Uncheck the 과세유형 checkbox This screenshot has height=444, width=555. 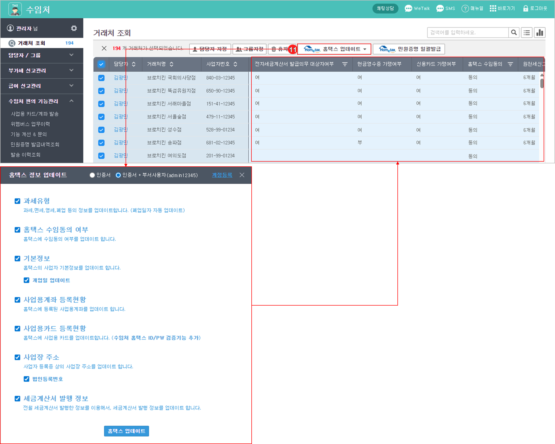click(x=17, y=201)
